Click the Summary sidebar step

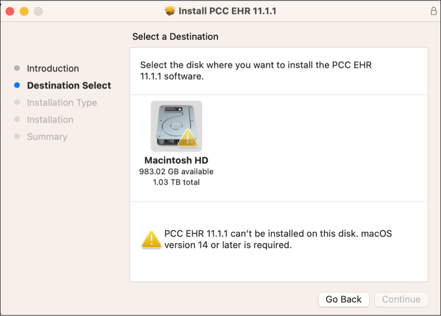pyautogui.click(x=47, y=136)
